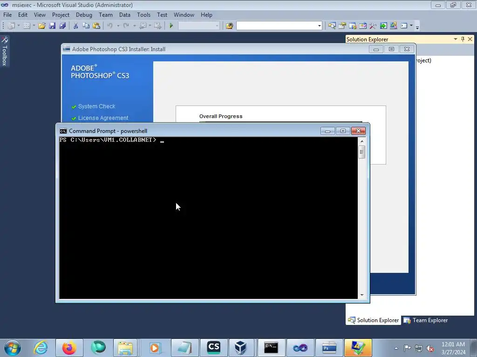Click the Open File folder icon
This screenshot has width=477, height=357.
click(41, 26)
